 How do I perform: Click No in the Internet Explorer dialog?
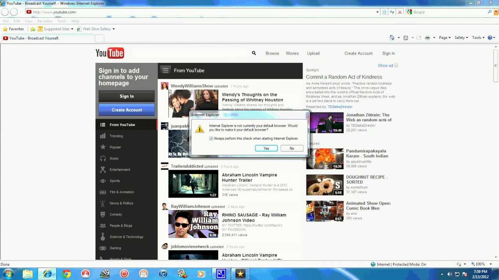pos(292,148)
